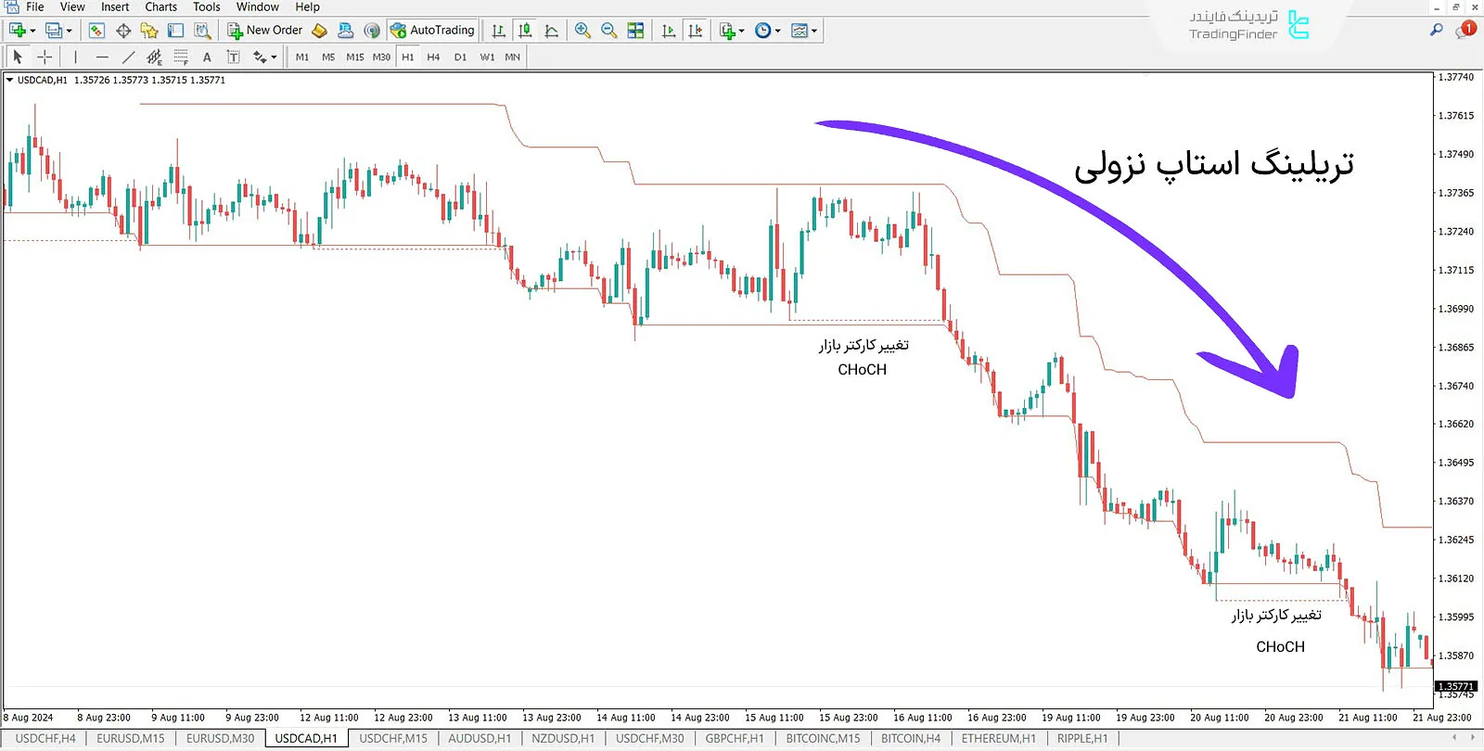Open the Charts menu
This screenshot has height=751, width=1484.
point(160,7)
